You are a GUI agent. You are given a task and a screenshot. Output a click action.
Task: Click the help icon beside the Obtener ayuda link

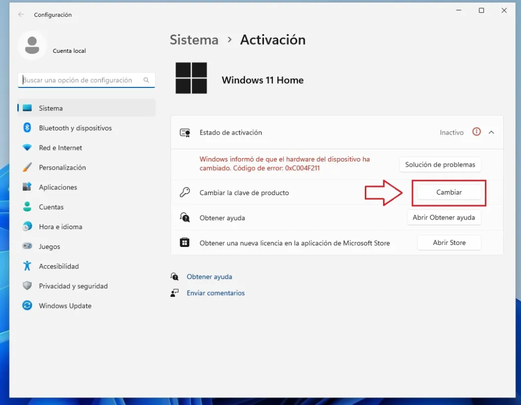(x=175, y=276)
